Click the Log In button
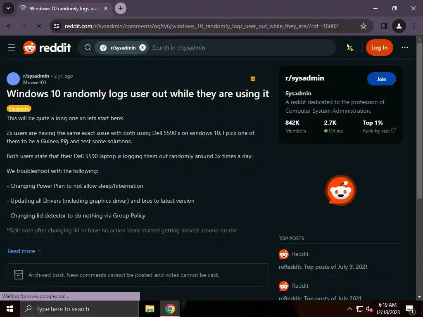The height and width of the screenshot is (317, 423). 379,48
